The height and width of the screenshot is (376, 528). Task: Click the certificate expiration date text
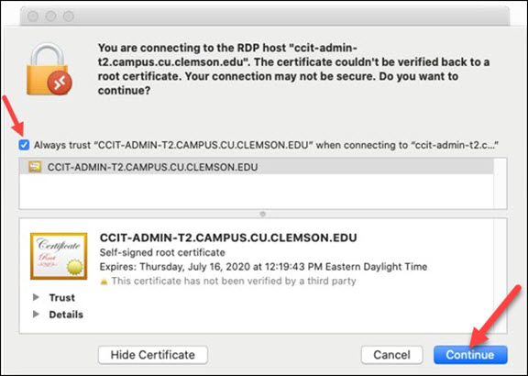[x=263, y=267]
